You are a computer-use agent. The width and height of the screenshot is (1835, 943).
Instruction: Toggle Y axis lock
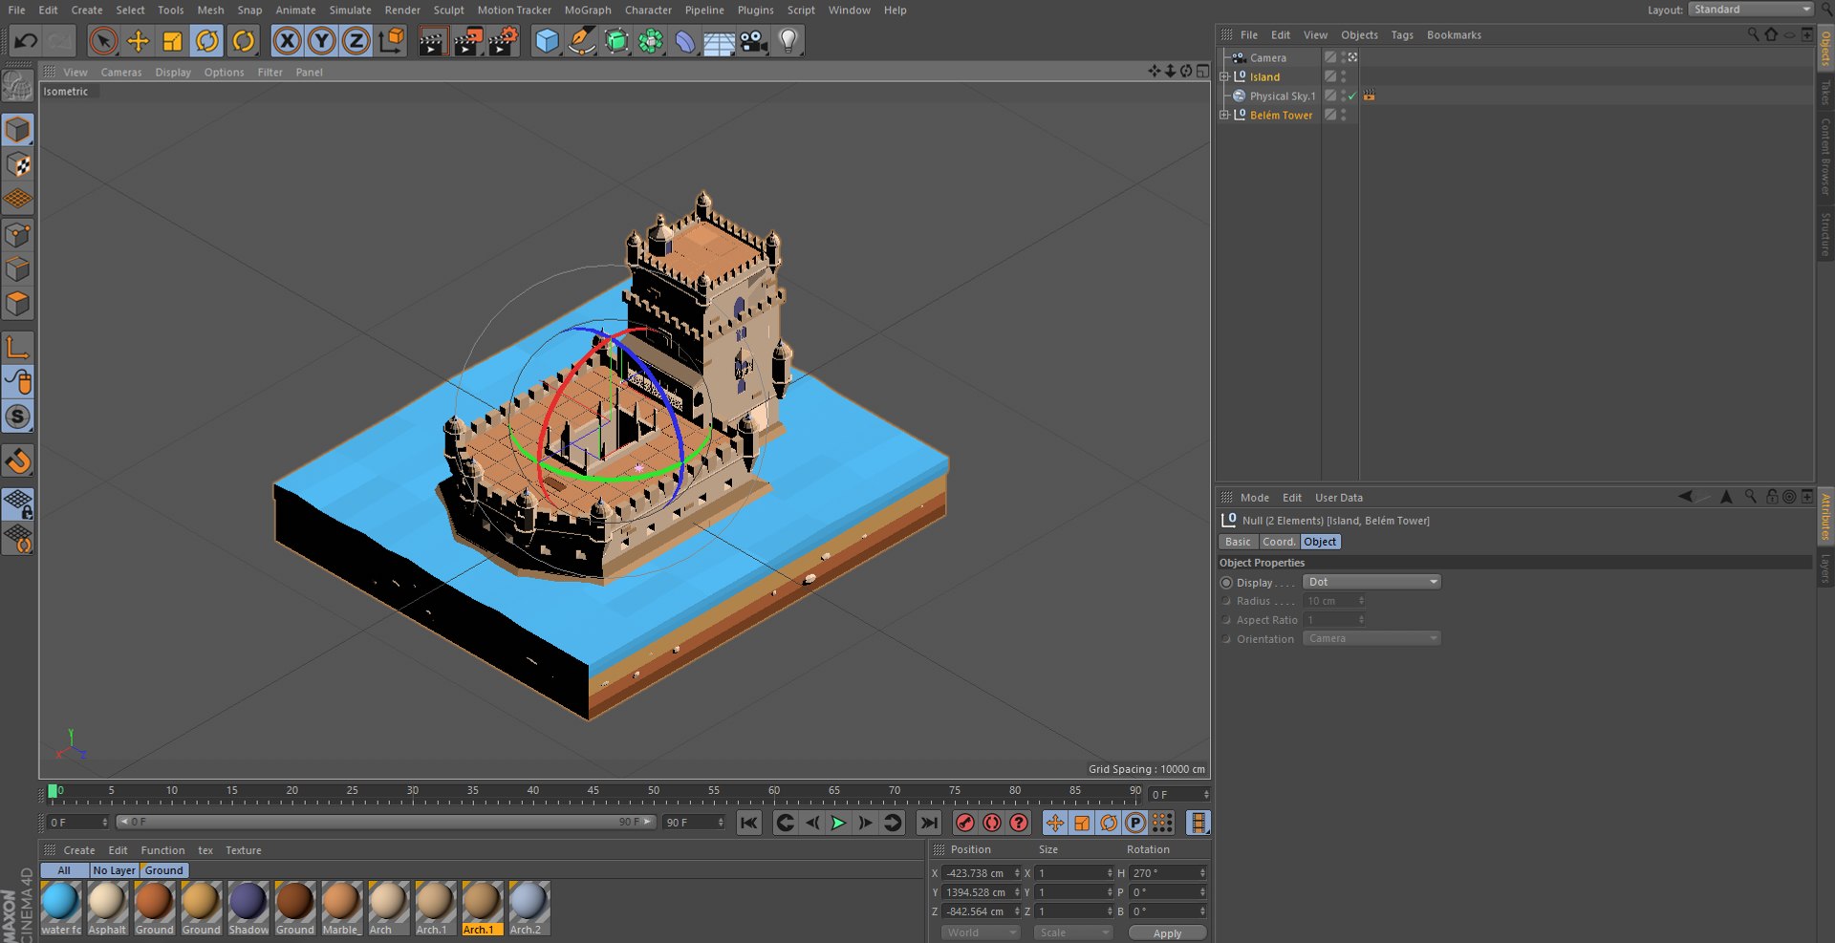322,41
